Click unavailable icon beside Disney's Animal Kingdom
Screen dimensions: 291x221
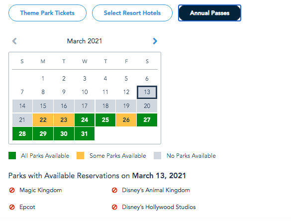[x=114, y=190]
